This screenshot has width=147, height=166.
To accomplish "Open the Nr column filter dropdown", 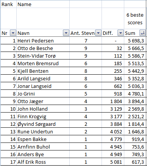I will (13, 33).
